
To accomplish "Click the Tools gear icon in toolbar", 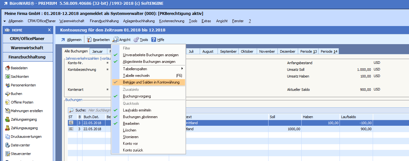I will (136, 40).
